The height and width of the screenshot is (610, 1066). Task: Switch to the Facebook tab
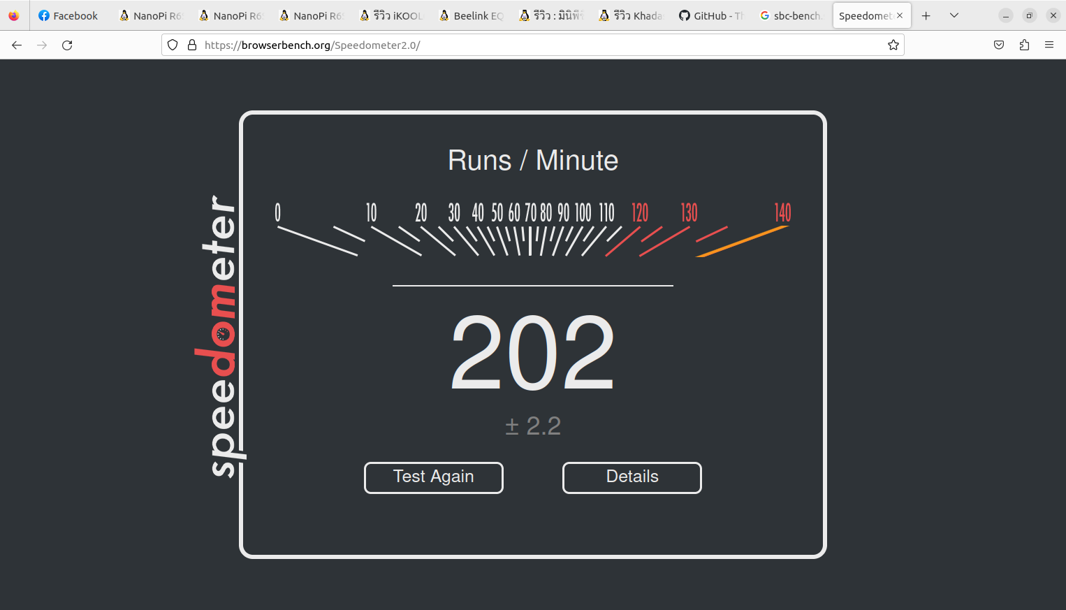(x=68, y=15)
